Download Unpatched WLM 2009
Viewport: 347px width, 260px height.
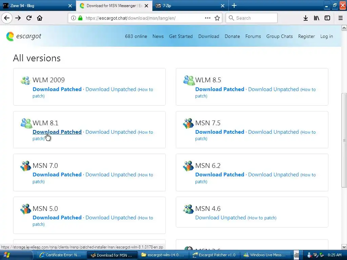click(111, 89)
